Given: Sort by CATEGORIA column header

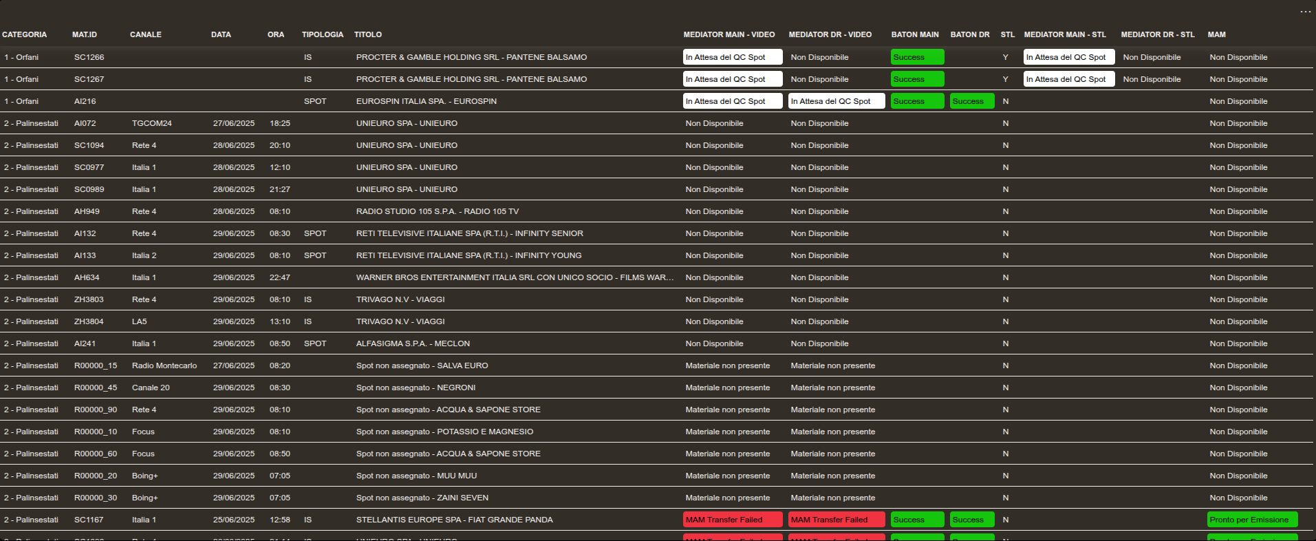Looking at the screenshot, I should click(x=25, y=34).
